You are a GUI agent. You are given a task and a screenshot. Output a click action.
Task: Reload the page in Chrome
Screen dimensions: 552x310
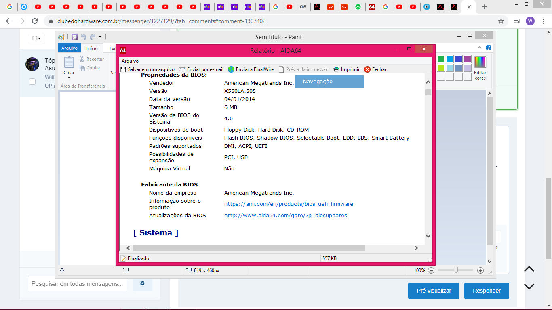(x=35, y=21)
